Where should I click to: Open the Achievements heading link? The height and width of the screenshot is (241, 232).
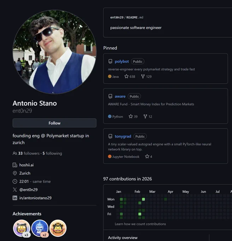27,214
